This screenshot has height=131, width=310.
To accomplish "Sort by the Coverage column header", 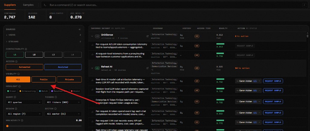I will click(158, 28).
